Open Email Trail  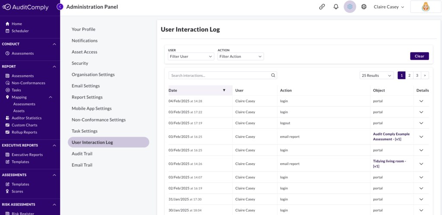click(x=82, y=165)
